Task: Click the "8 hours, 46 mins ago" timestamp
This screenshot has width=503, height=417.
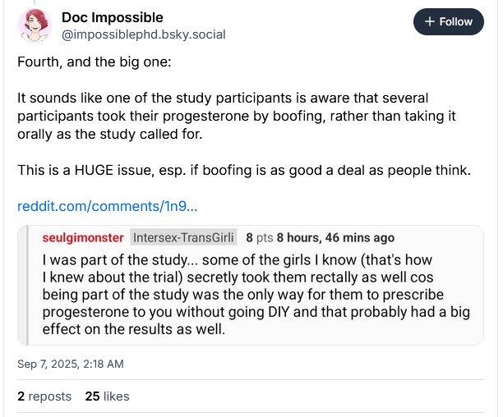Action: point(335,238)
